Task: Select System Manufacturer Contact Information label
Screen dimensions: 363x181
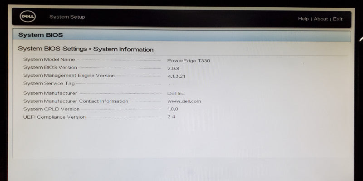Action: 76,101
